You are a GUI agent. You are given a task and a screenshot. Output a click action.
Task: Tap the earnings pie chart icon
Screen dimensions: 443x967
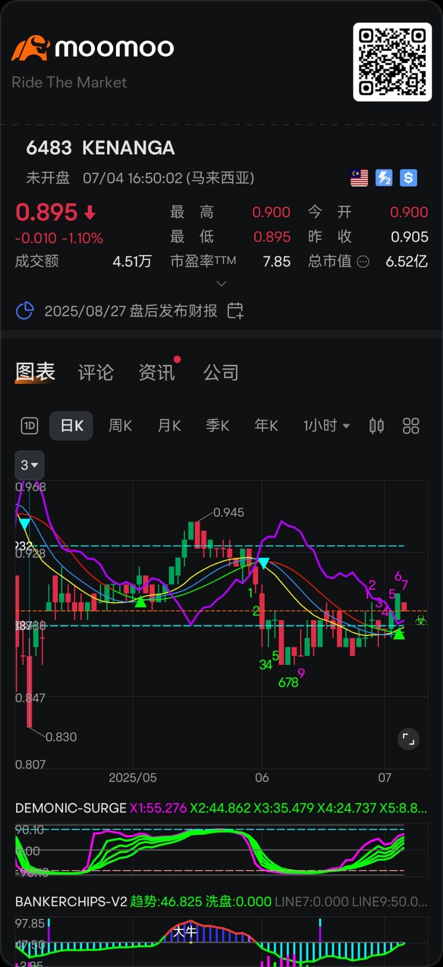(x=25, y=311)
